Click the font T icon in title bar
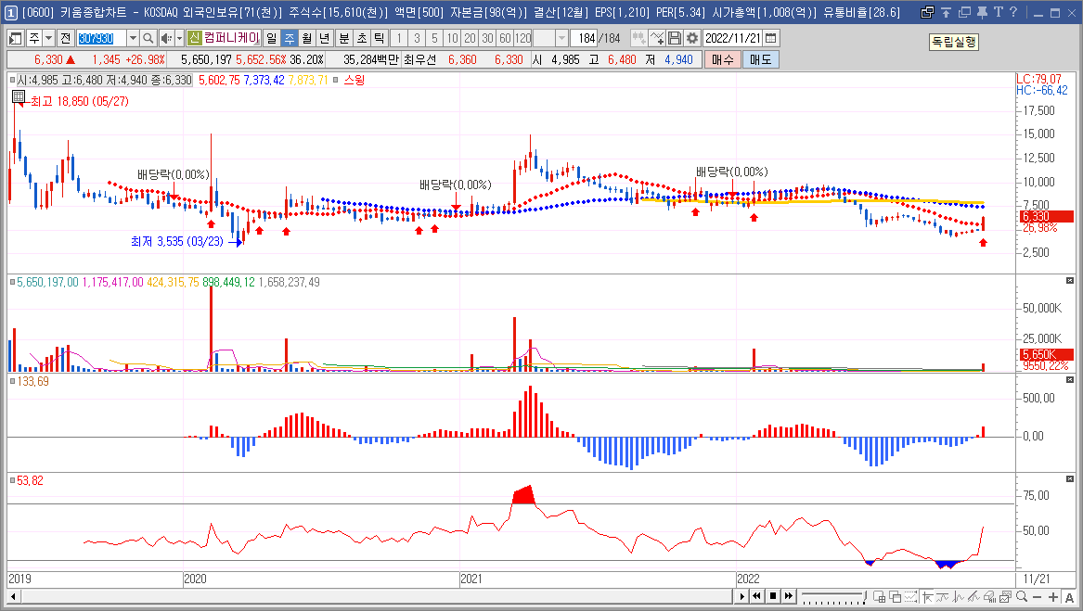The height and width of the screenshot is (611, 1083). pyautogui.click(x=998, y=12)
